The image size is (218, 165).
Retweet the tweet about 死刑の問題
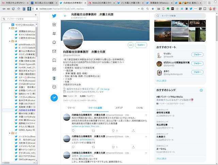pos(93,130)
